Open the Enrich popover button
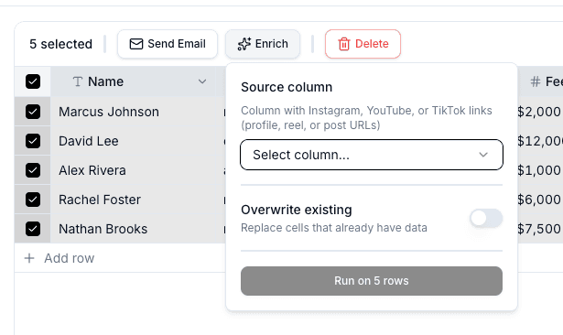 pyautogui.click(x=263, y=44)
